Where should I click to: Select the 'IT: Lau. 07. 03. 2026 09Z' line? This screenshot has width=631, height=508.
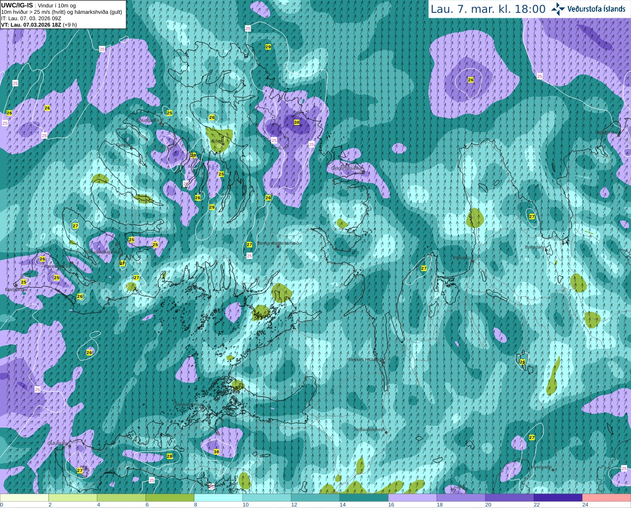[31, 18]
